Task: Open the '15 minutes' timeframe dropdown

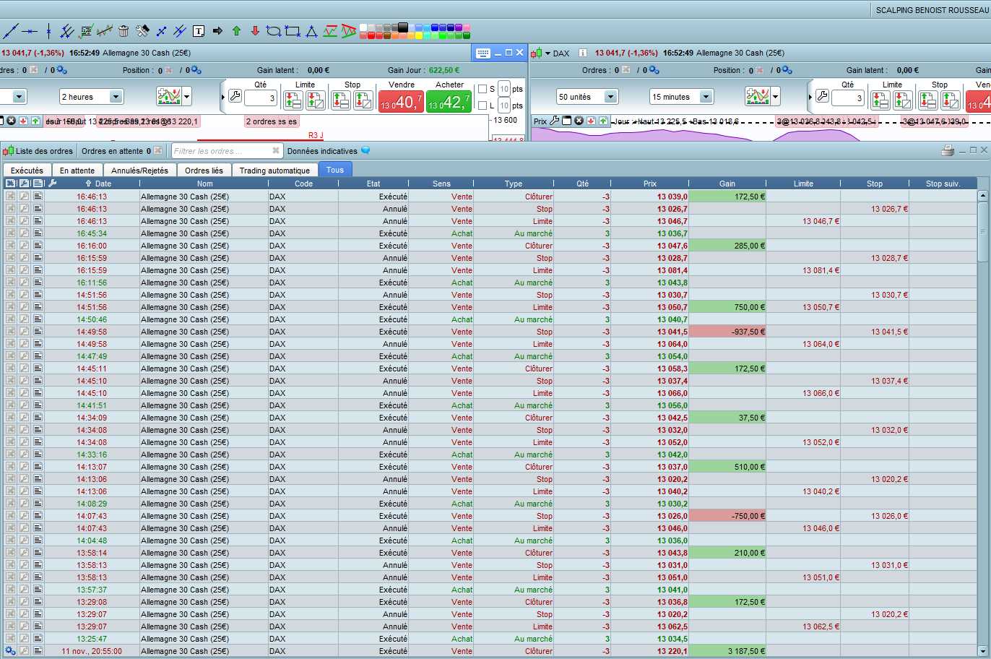Action: 706,97
